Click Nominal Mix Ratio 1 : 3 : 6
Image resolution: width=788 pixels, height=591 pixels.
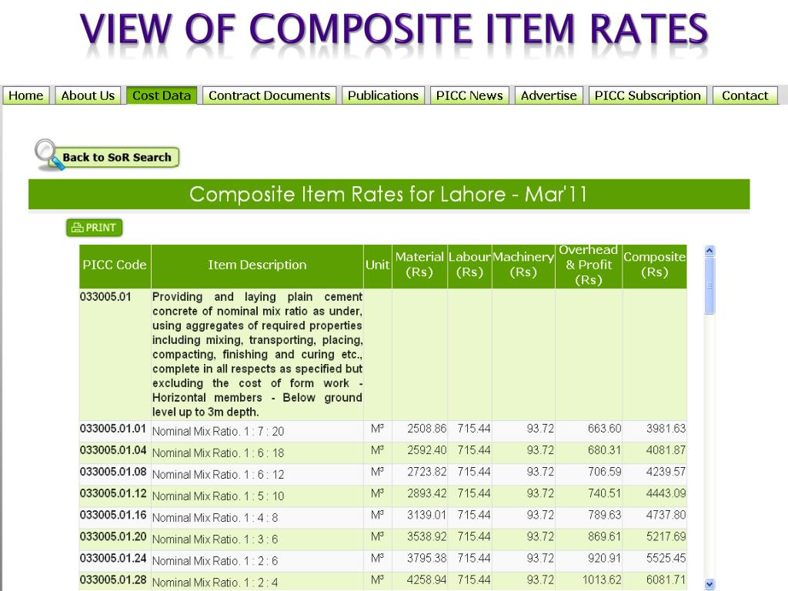point(215,539)
